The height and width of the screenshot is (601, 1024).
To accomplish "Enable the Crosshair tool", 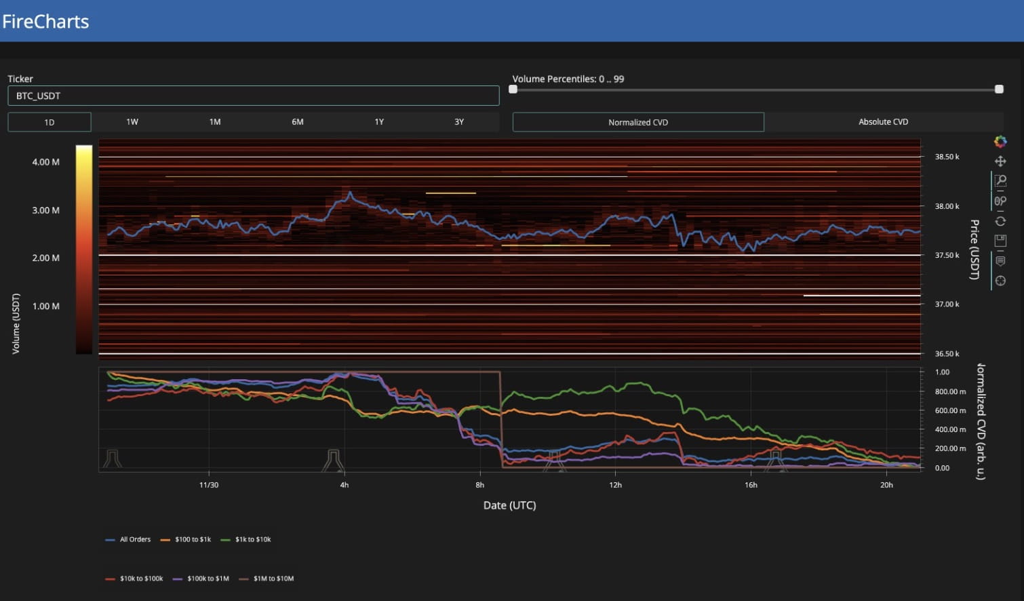I will coord(1000,280).
